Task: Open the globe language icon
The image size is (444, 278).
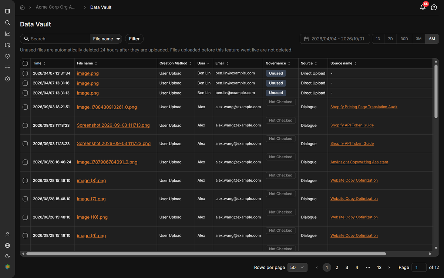Action: (7, 245)
